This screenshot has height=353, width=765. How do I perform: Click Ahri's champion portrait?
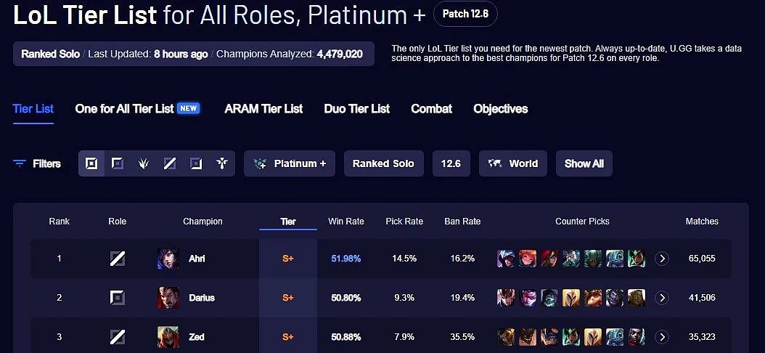(168, 259)
